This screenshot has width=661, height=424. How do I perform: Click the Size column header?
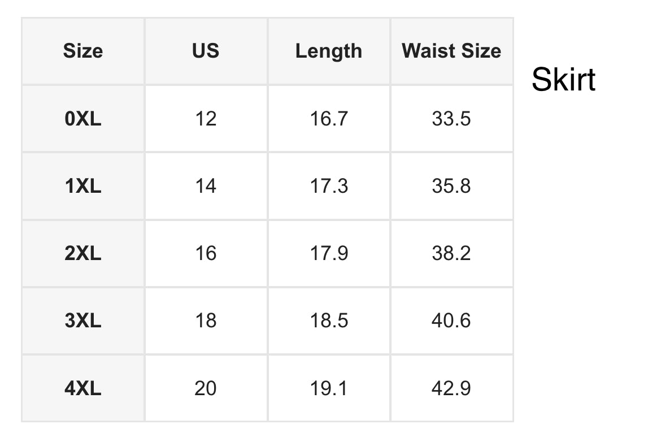pos(83,51)
